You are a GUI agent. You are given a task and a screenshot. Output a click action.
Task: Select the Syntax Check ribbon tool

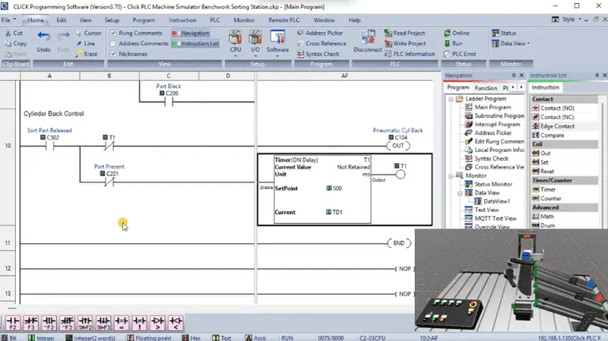tap(318, 54)
